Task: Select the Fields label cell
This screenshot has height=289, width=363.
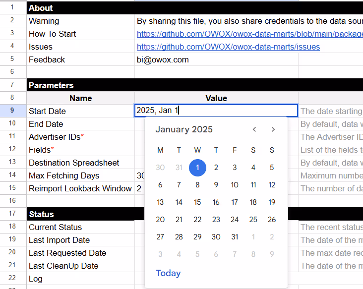Action: pyautogui.click(x=80, y=150)
